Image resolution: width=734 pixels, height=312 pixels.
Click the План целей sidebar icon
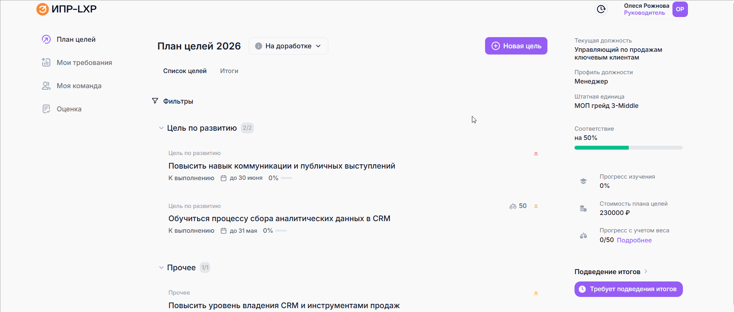[x=46, y=39]
